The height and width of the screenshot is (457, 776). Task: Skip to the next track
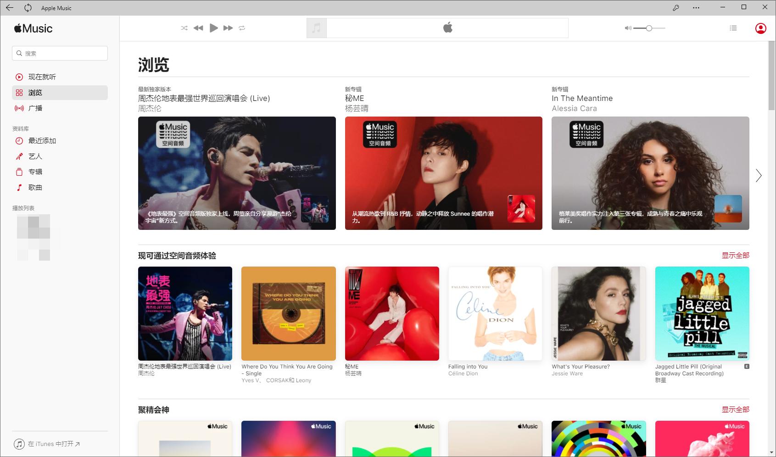pyautogui.click(x=228, y=28)
